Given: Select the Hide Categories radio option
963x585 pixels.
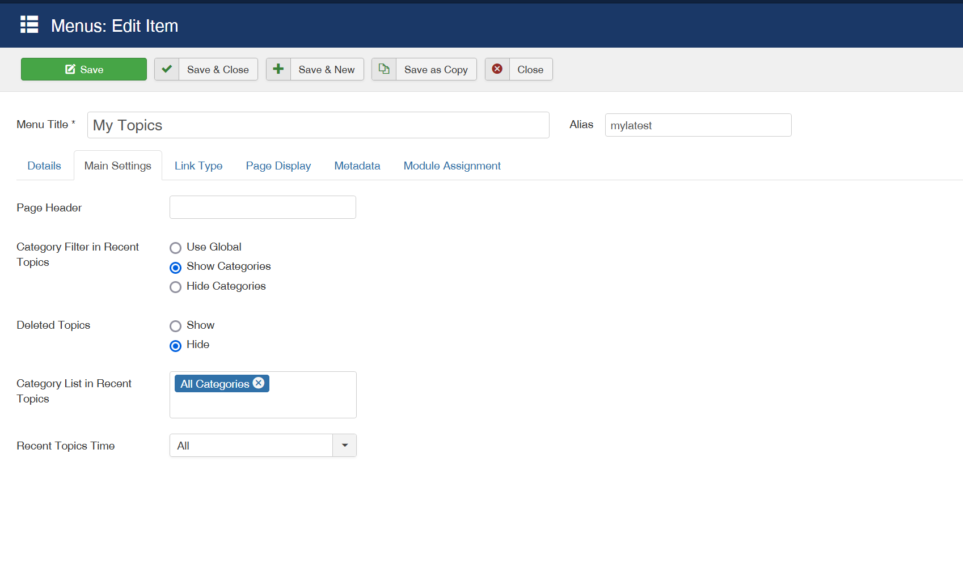Looking at the screenshot, I should click(176, 287).
